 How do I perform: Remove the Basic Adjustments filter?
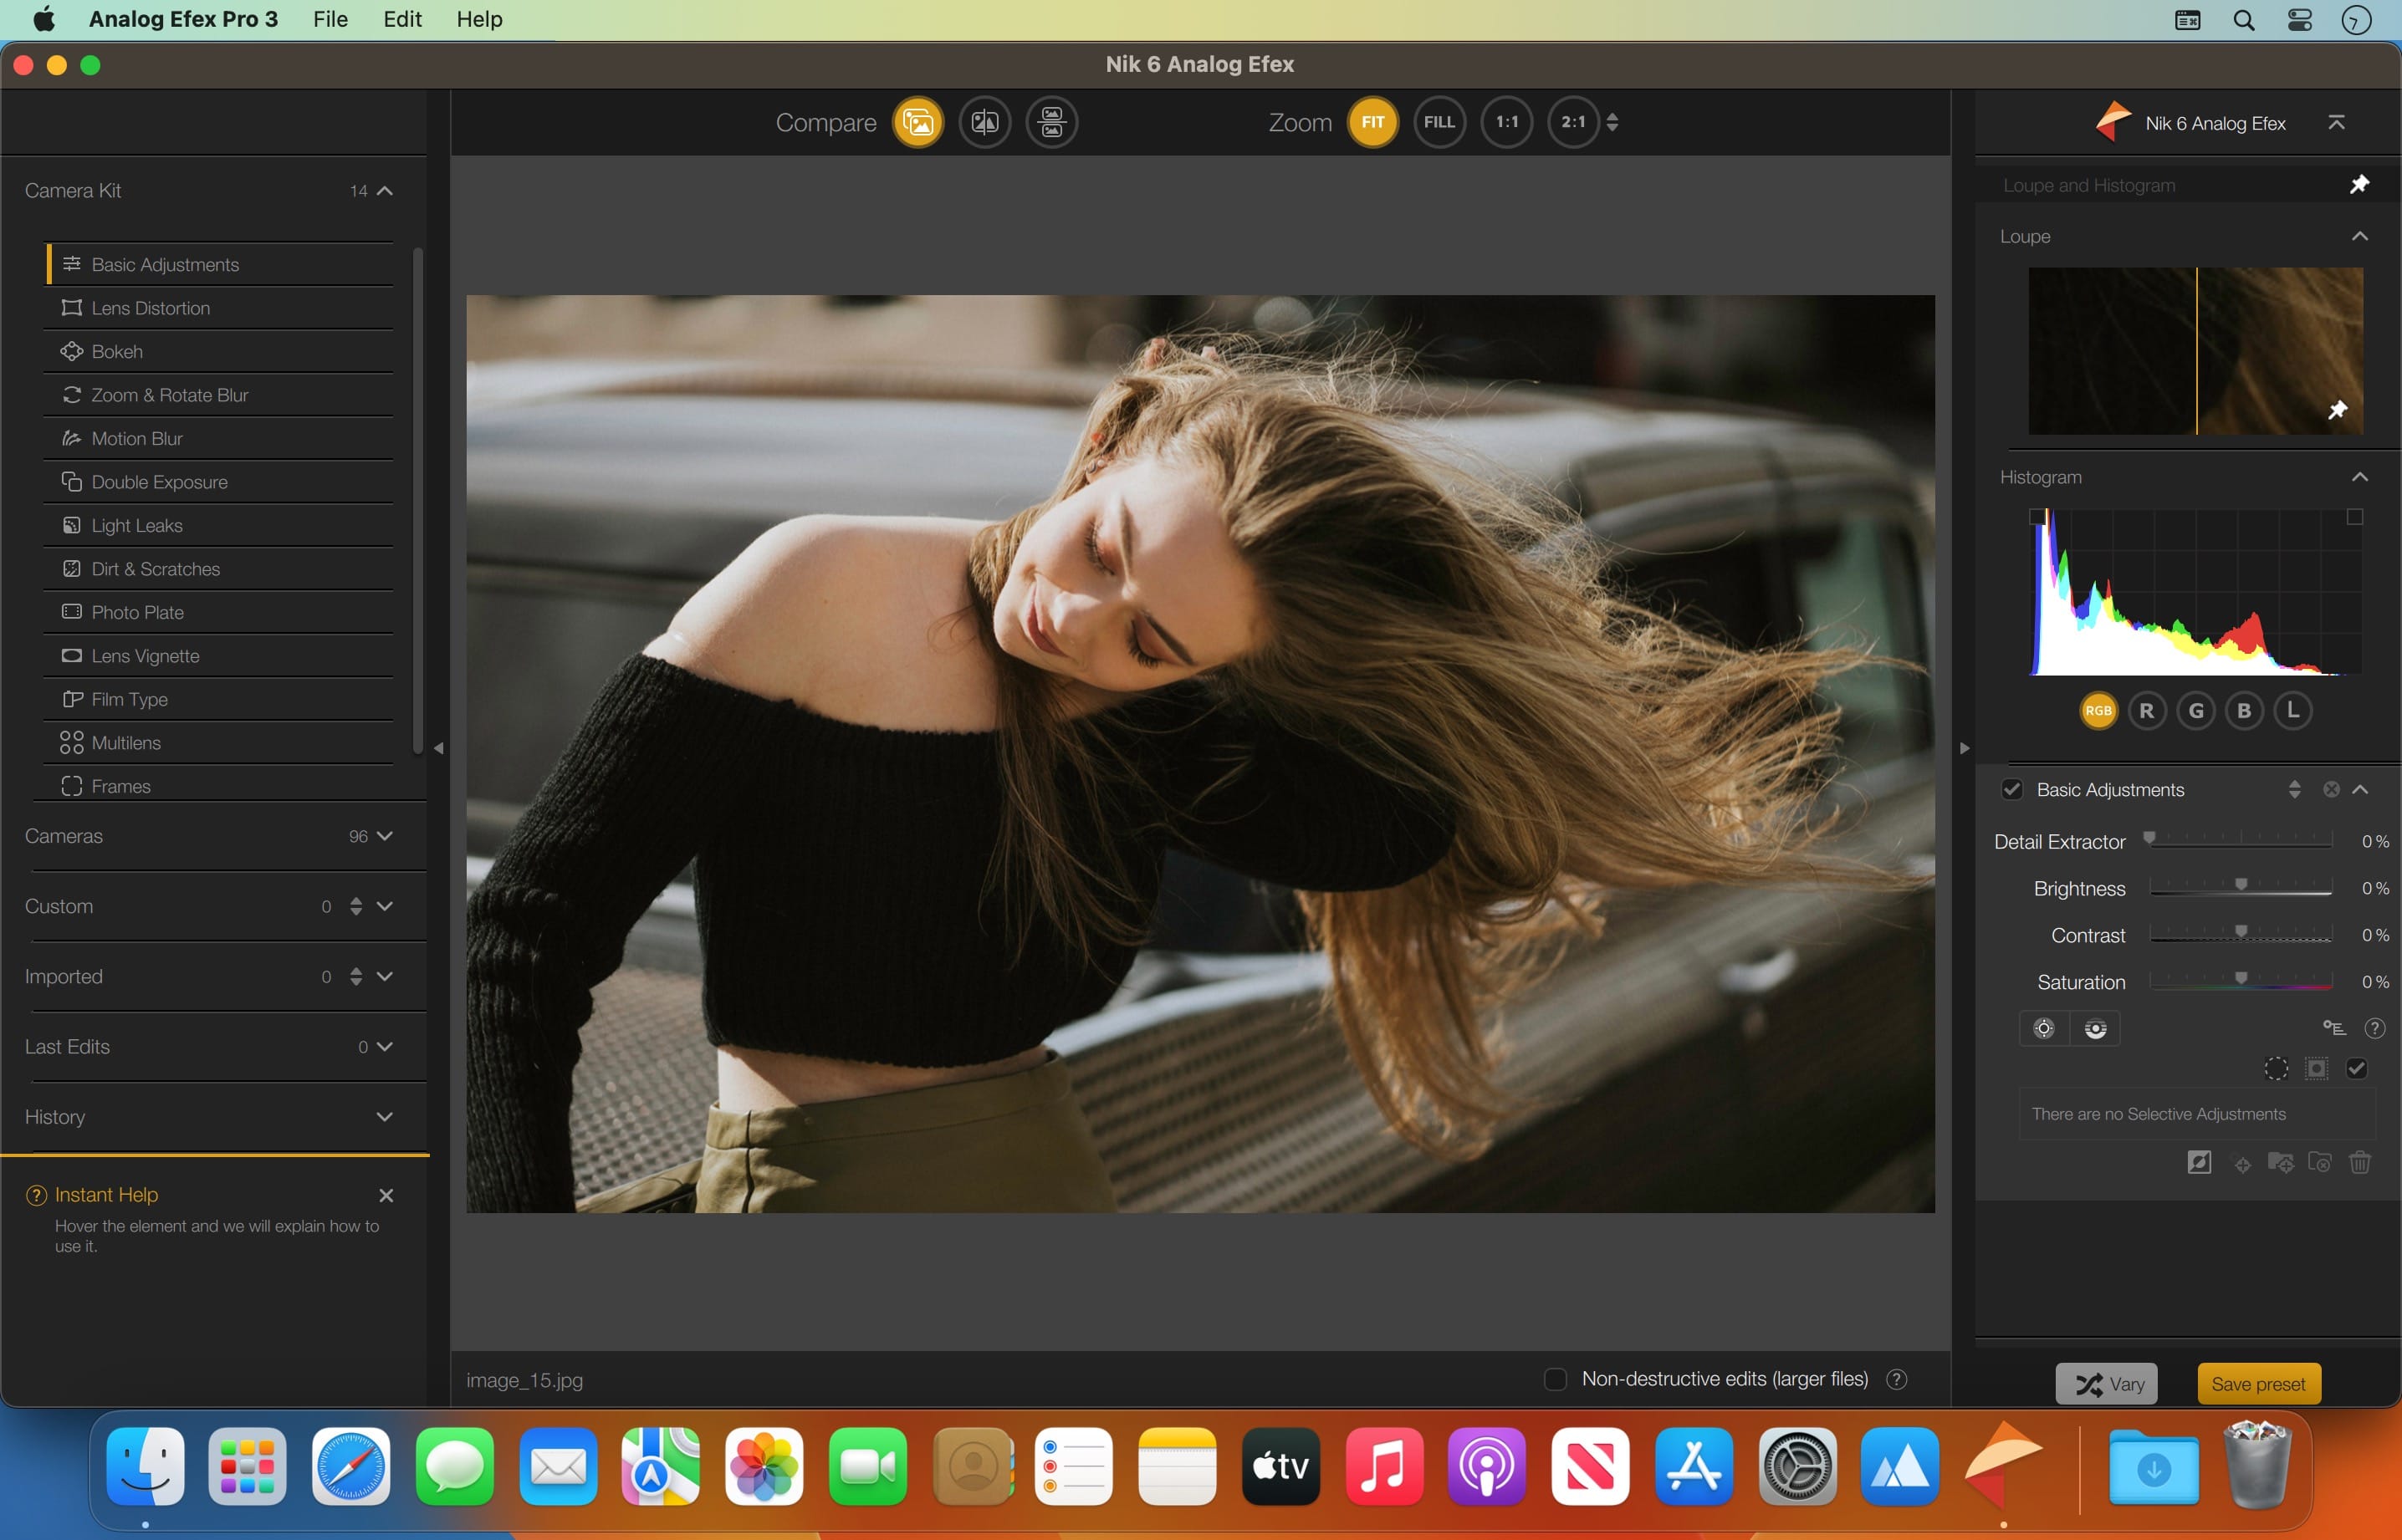(x=2331, y=789)
